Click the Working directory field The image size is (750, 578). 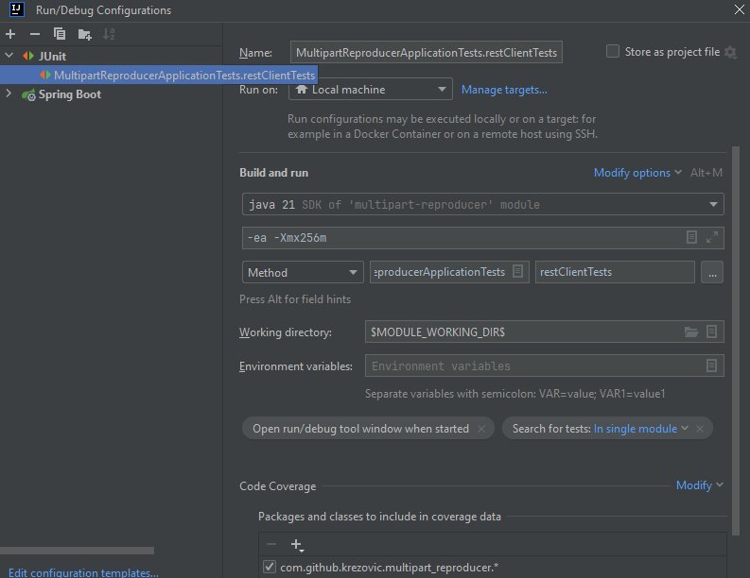click(x=524, y=331)
